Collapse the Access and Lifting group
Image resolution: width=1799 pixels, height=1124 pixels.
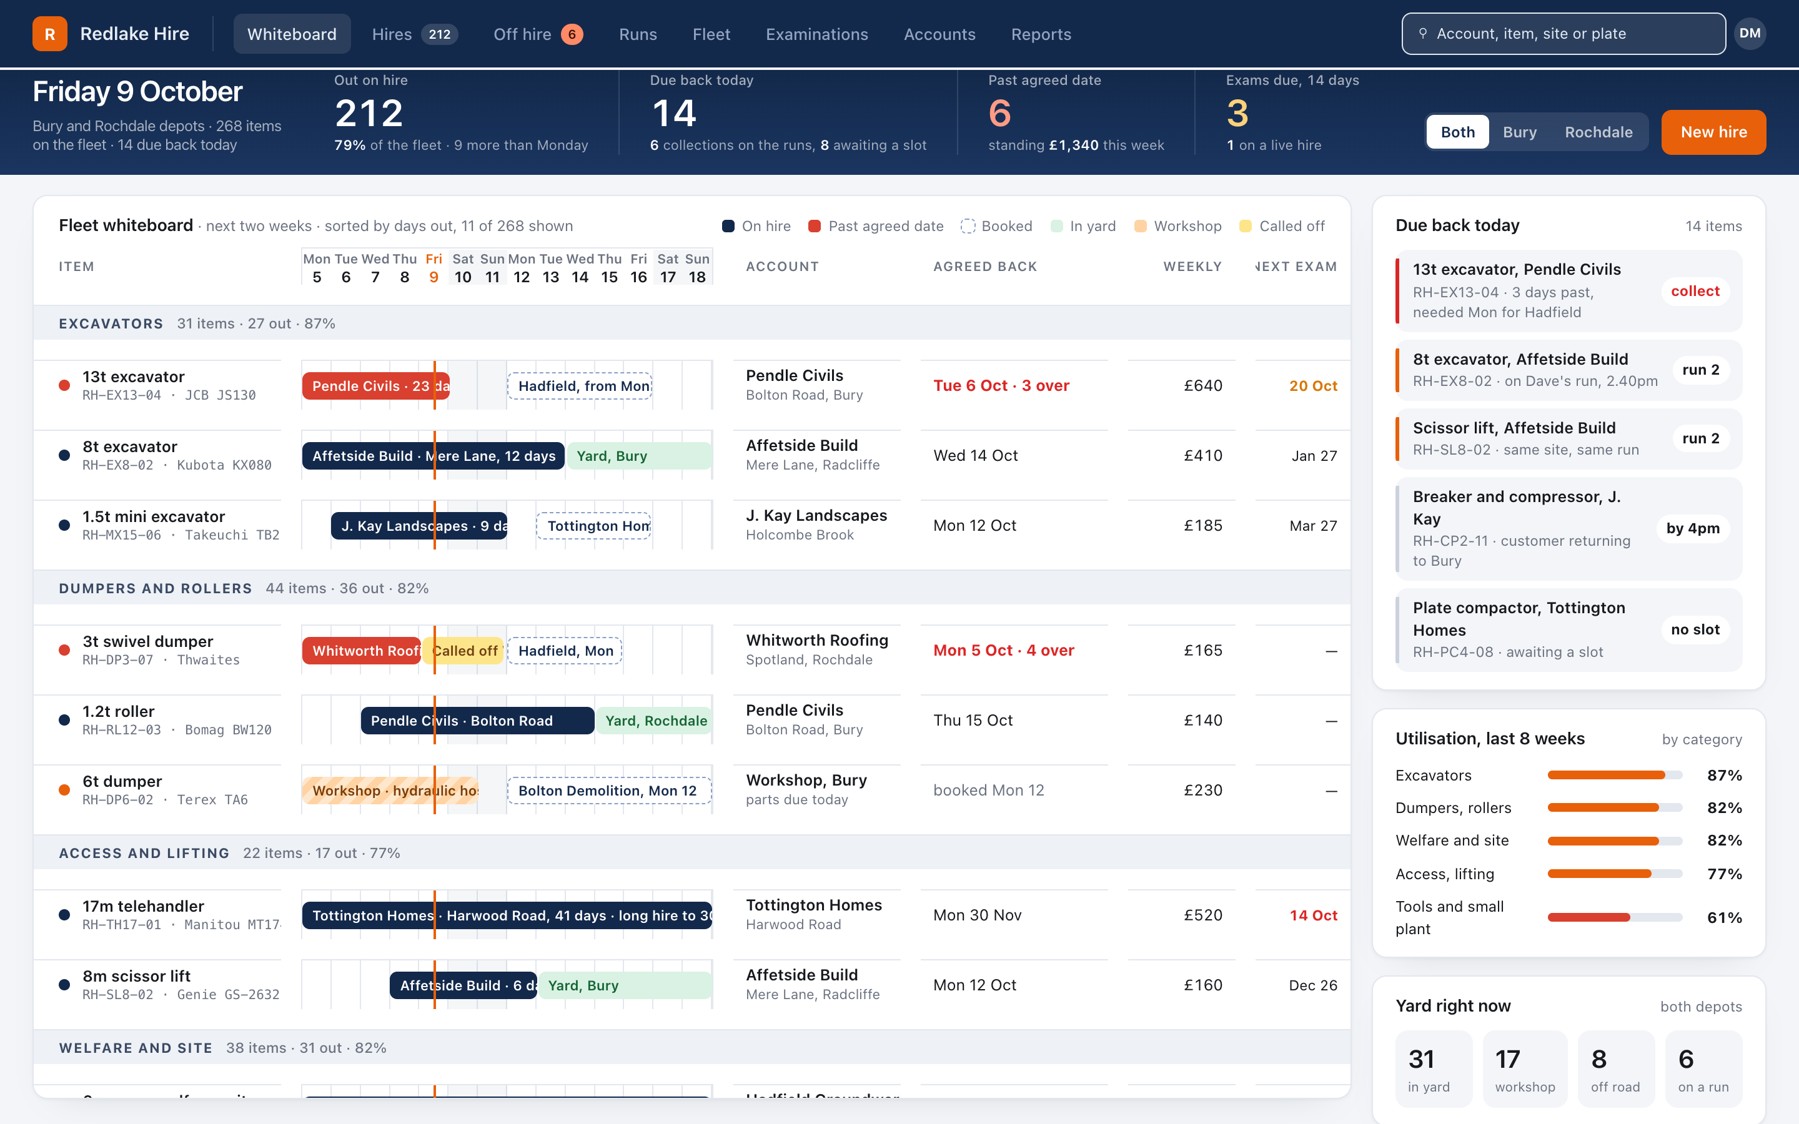click(x=691, y=852)
